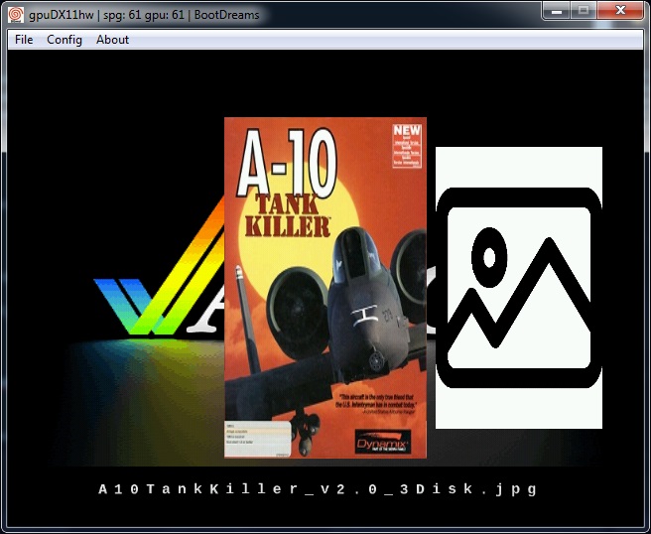Select the A-10 Tank Killer cover art
This screenshot has height=534, width=651.
(x=325, y=288)
